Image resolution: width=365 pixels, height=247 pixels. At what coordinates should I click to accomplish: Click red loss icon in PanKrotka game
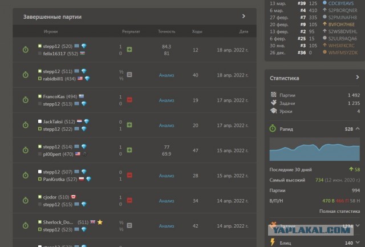click(x=129, y=175)
